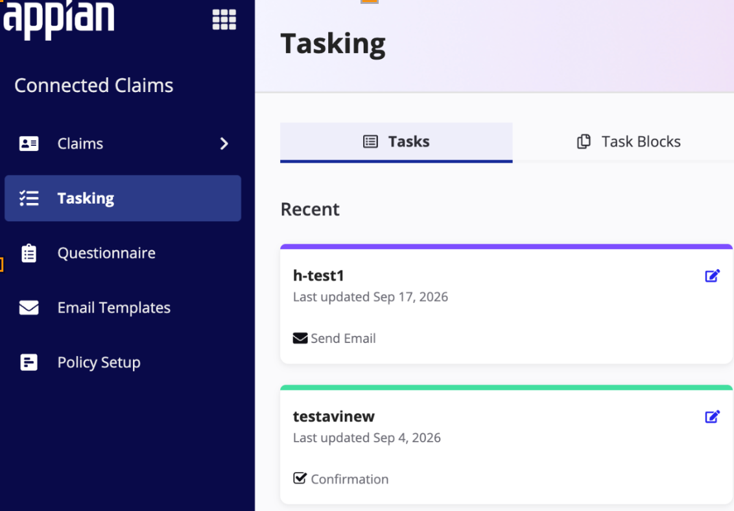Navigate to Policy Setup
Viewport: 734px width, 511px height.
tap(123, 362)
